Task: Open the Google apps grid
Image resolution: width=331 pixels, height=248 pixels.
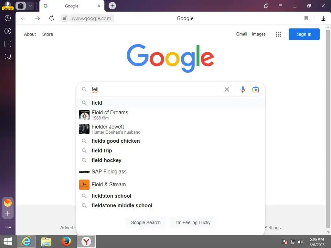Action: [x=278, y=34]
